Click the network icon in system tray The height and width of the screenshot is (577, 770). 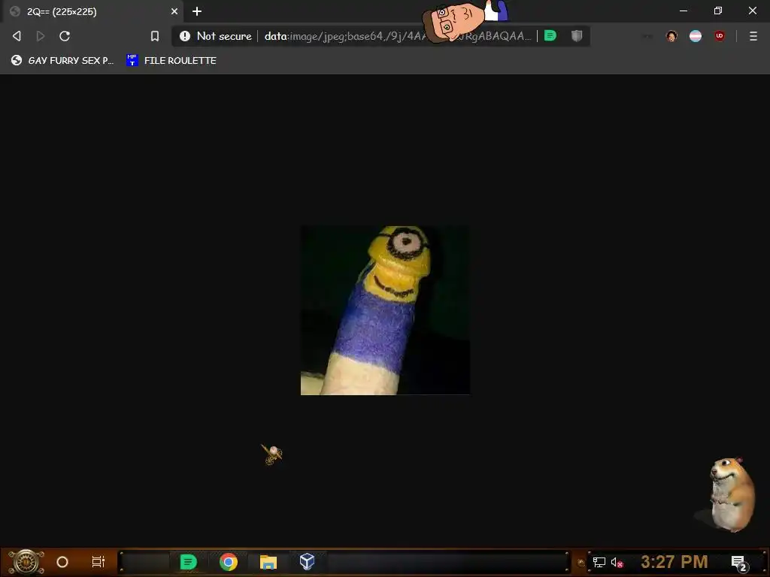(599, 562)
